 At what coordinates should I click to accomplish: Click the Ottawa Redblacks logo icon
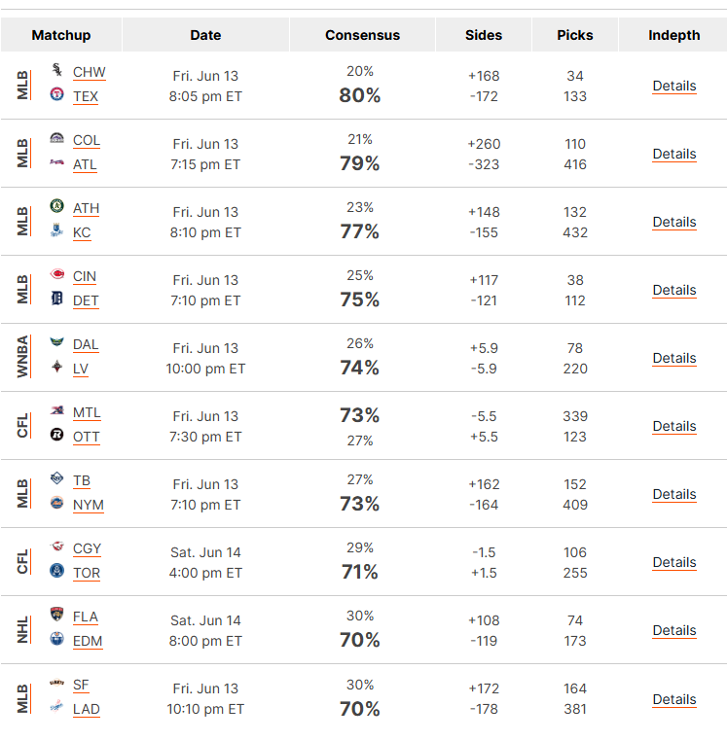(56, 435)
